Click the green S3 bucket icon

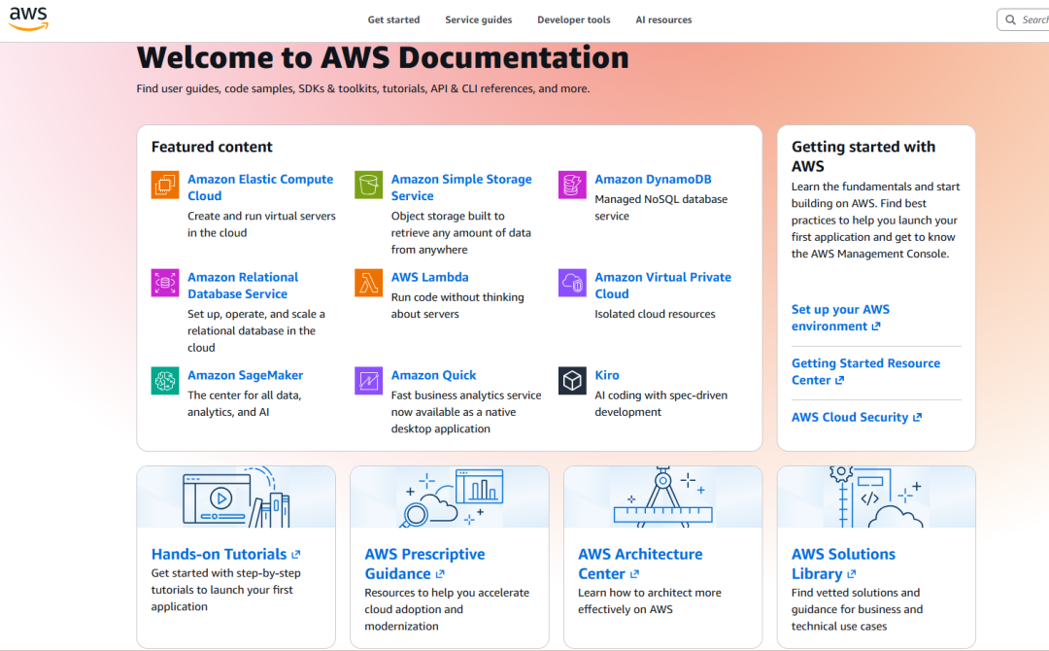pyautogui.click(x=369, y=185)
